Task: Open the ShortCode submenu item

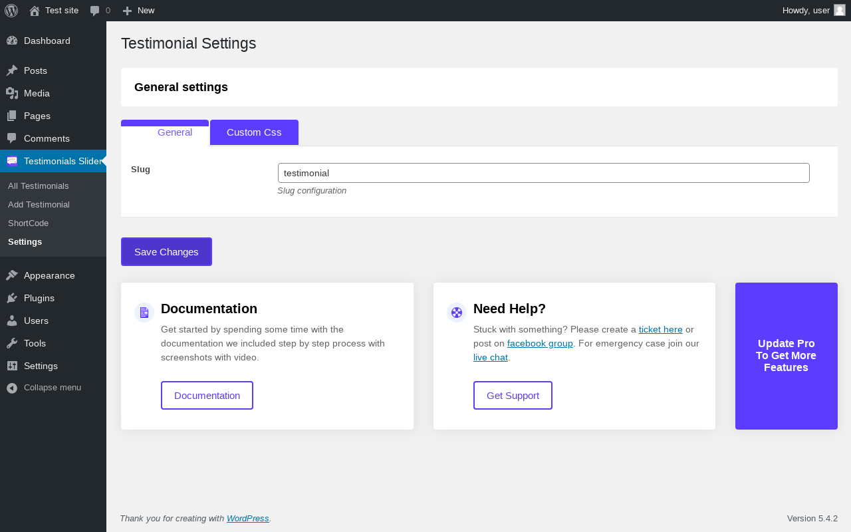Action: pyautogui.click(x=29, y=223)
